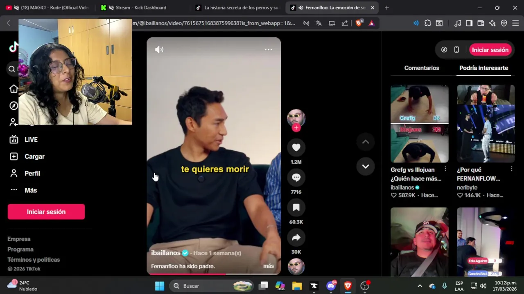This screenshot has width=524, height=294.
Task: Open the Get App phone icon
Action: click(x=456, y=50)
